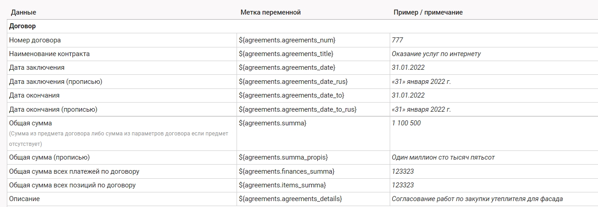Viewport: 598px width, 207px height.
Task: Click the ${agreements.agreements_date_to_rus} variable label
Action: (x=297, y=109)
